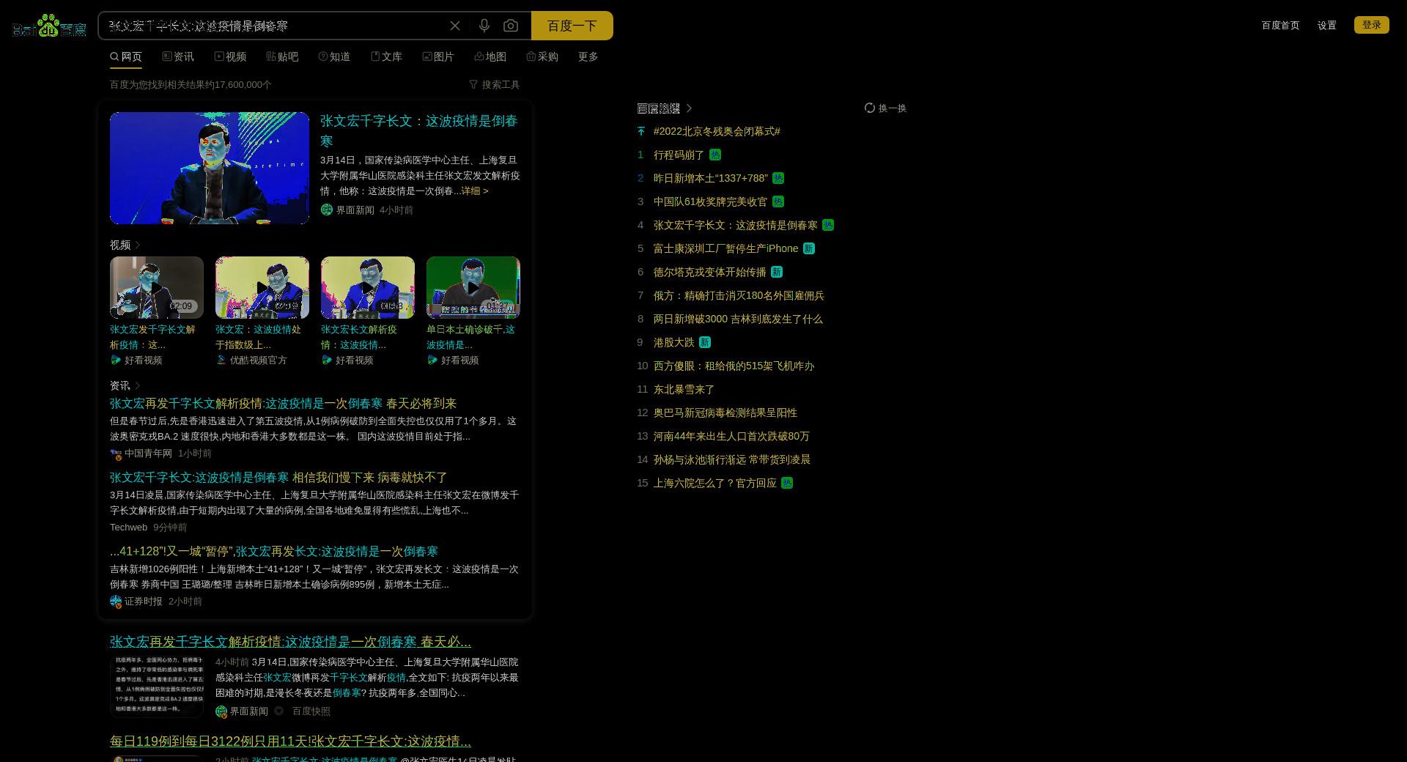Viewport: 1407px width, 762px height.
Task: Select the 网页 tab
Action: click(x=126, y=56)
